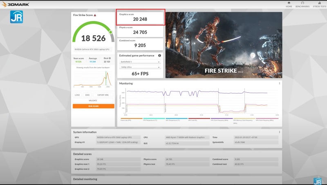Click the Average score 19 244
The image size is (327, 185).
93,62
